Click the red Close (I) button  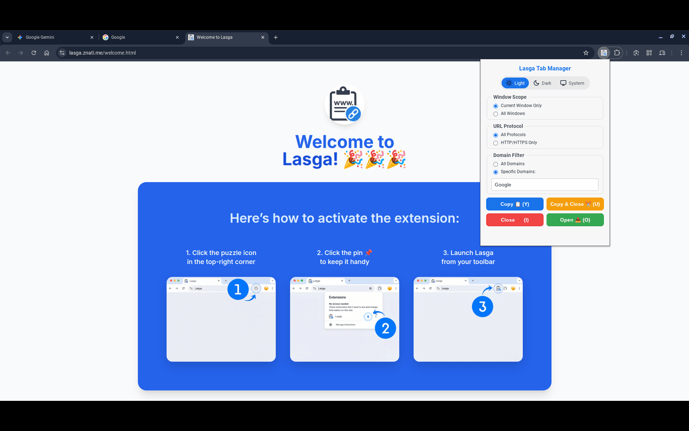(515, 220)
